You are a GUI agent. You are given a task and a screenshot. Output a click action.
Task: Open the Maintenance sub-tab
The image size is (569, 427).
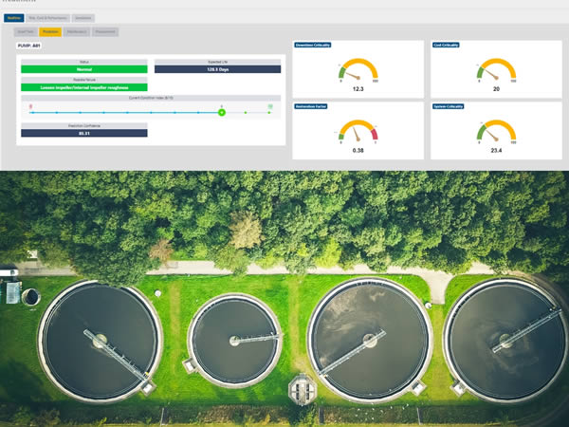point(77,32)
